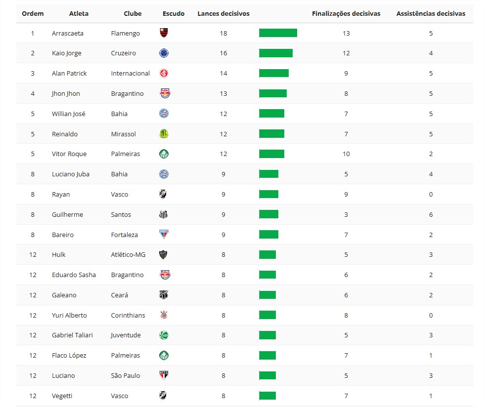This screenshot has width=484, height=407.
Task: Click the Atlético-MG crest beside Hulk
Action: coord(164,255)
